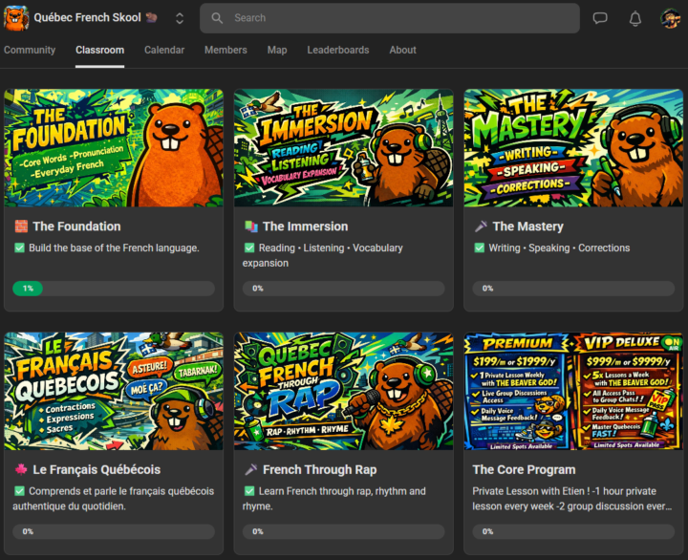This screenshot has width=688, height=560.
Task: Click the search magnifier icon
Action: (x=218, y=18)
